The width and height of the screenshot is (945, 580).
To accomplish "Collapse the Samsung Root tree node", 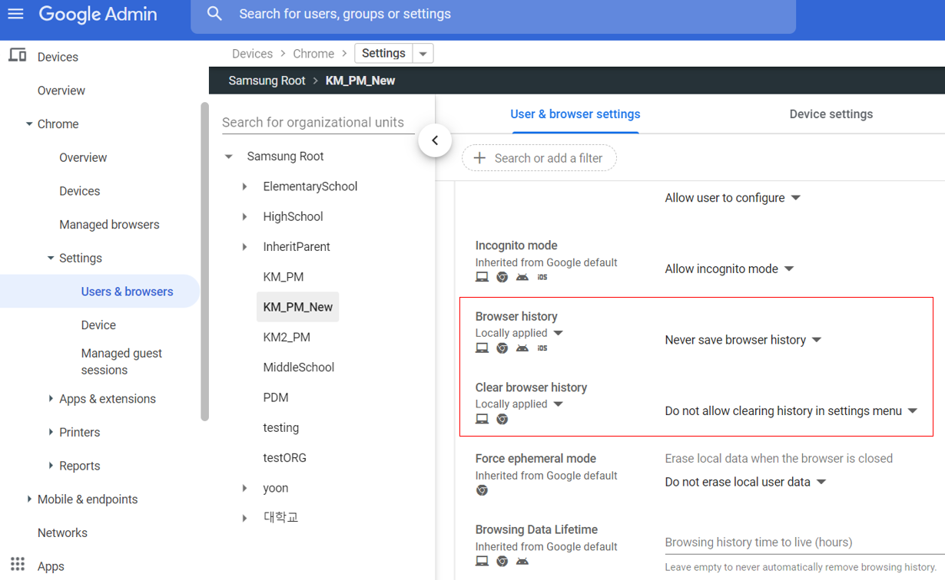I will click(228, 157).
